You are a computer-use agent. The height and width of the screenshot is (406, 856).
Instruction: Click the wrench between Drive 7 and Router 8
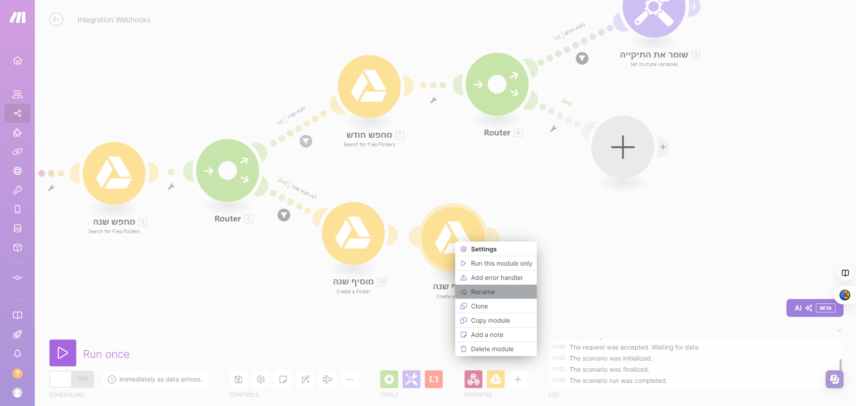click(433, 100)
